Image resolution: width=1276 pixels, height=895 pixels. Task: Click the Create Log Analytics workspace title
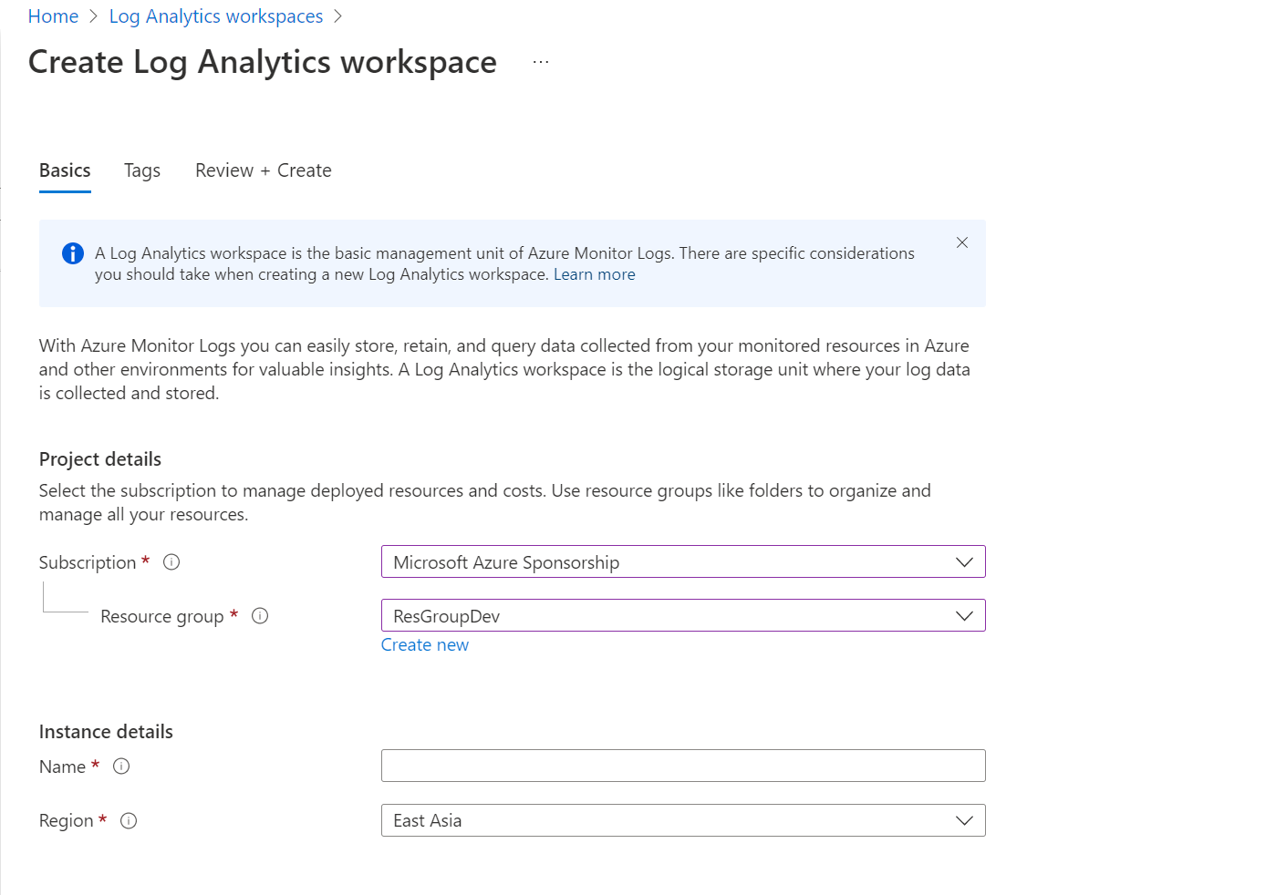pyautogui.click(x=263, y=62)
